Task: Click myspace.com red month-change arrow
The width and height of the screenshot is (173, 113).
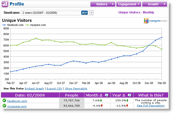Action: (102, 106)
